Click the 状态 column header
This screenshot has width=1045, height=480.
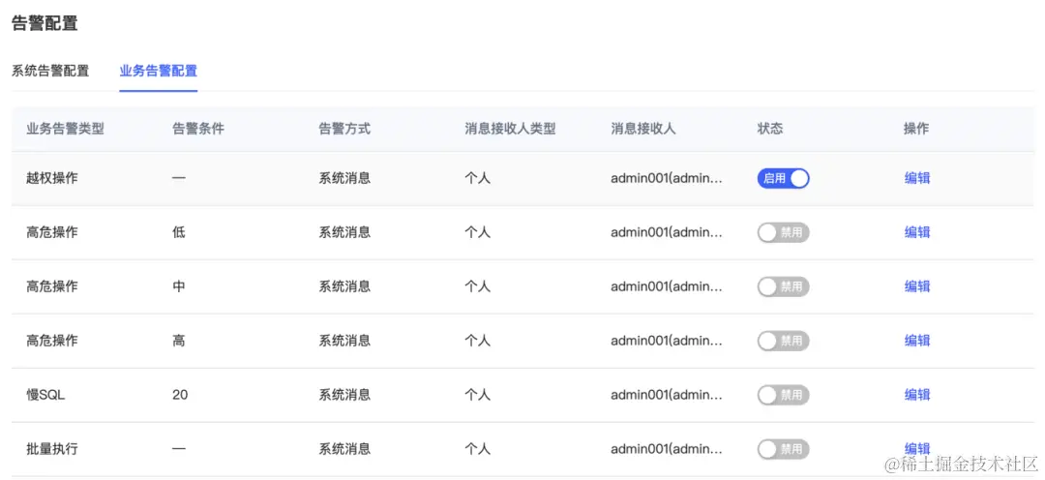tap(770, 130)
